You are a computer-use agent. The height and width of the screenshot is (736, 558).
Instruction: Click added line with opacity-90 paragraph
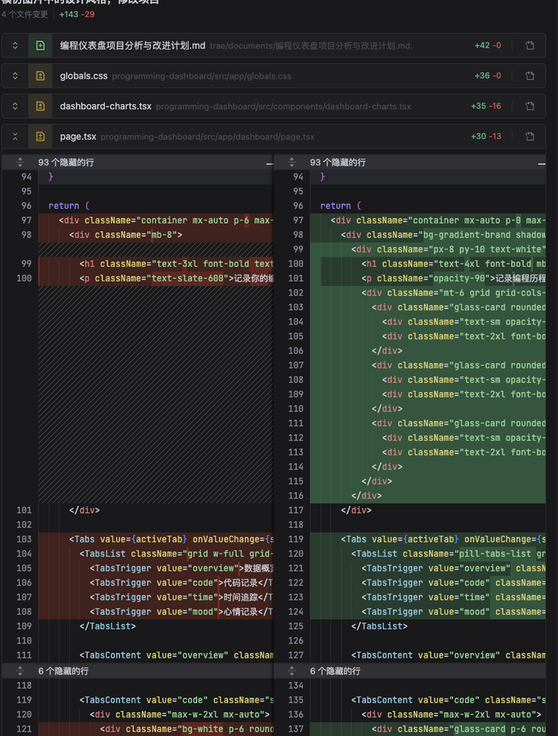[428, 278]
